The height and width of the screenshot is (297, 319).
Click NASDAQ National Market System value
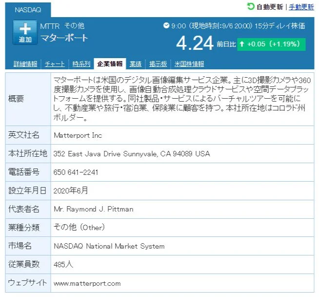click(x=109, y=246)
